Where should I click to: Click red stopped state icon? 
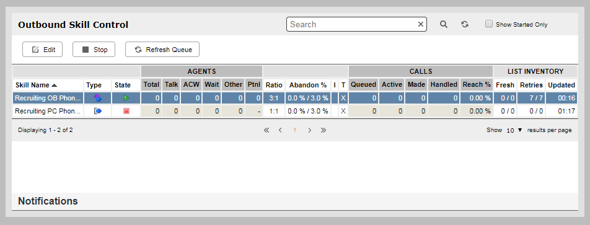point(126,111)
